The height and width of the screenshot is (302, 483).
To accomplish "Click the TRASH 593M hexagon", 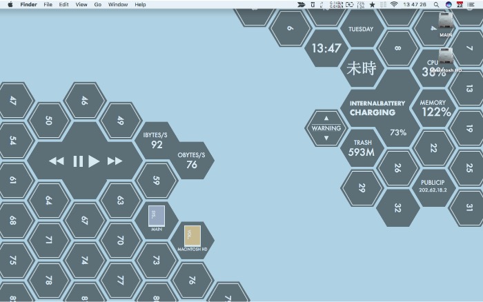I will point(362,148).
